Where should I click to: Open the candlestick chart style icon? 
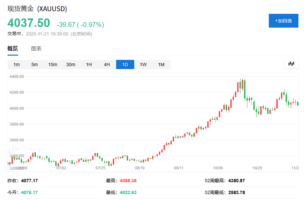click(x=291, y=64)
